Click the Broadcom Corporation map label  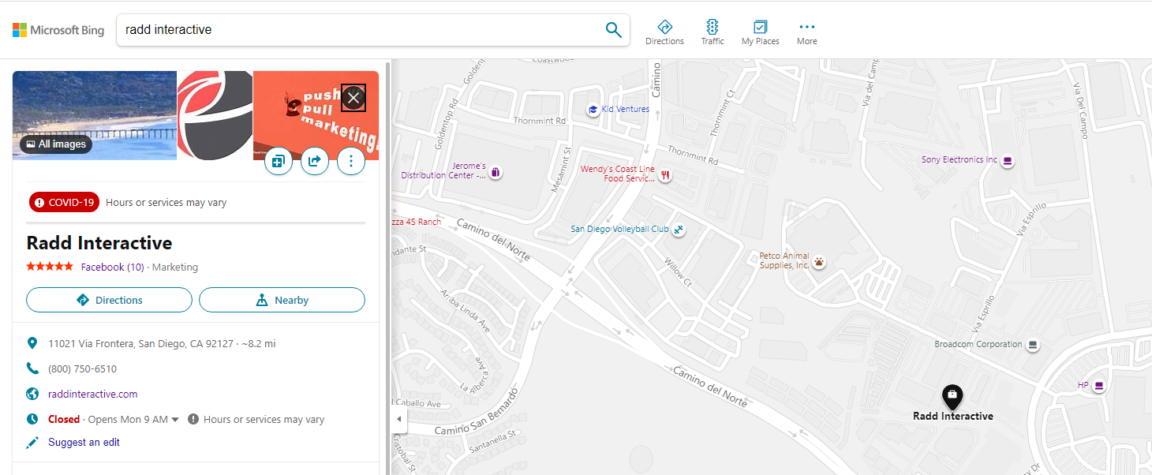point(978,344)
